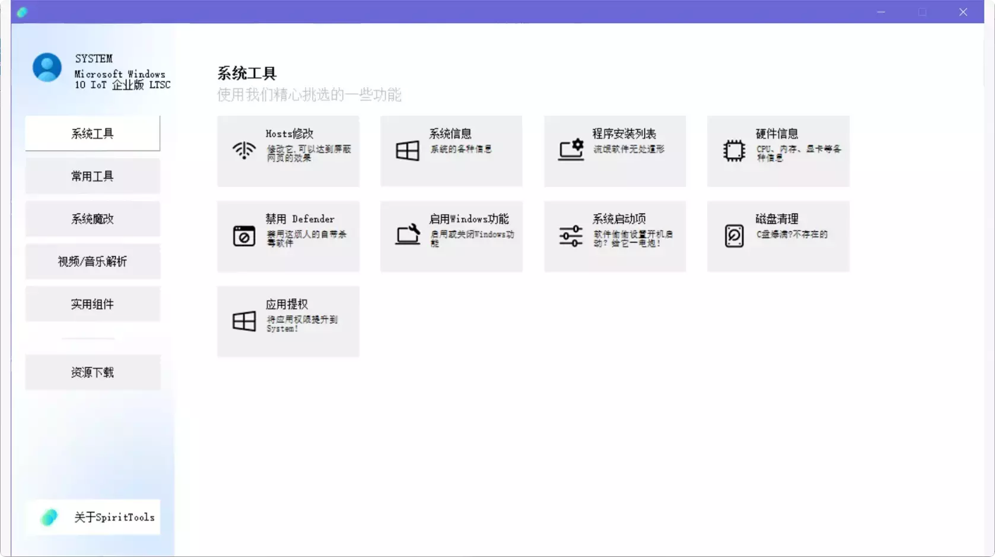Open 程序安装列表 via its app icon
995x557 pixels.
pyautogui.click(x=570, y=149)
